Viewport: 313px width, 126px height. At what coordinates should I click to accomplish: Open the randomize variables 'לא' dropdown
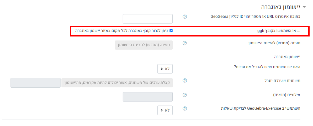point(165,69)
